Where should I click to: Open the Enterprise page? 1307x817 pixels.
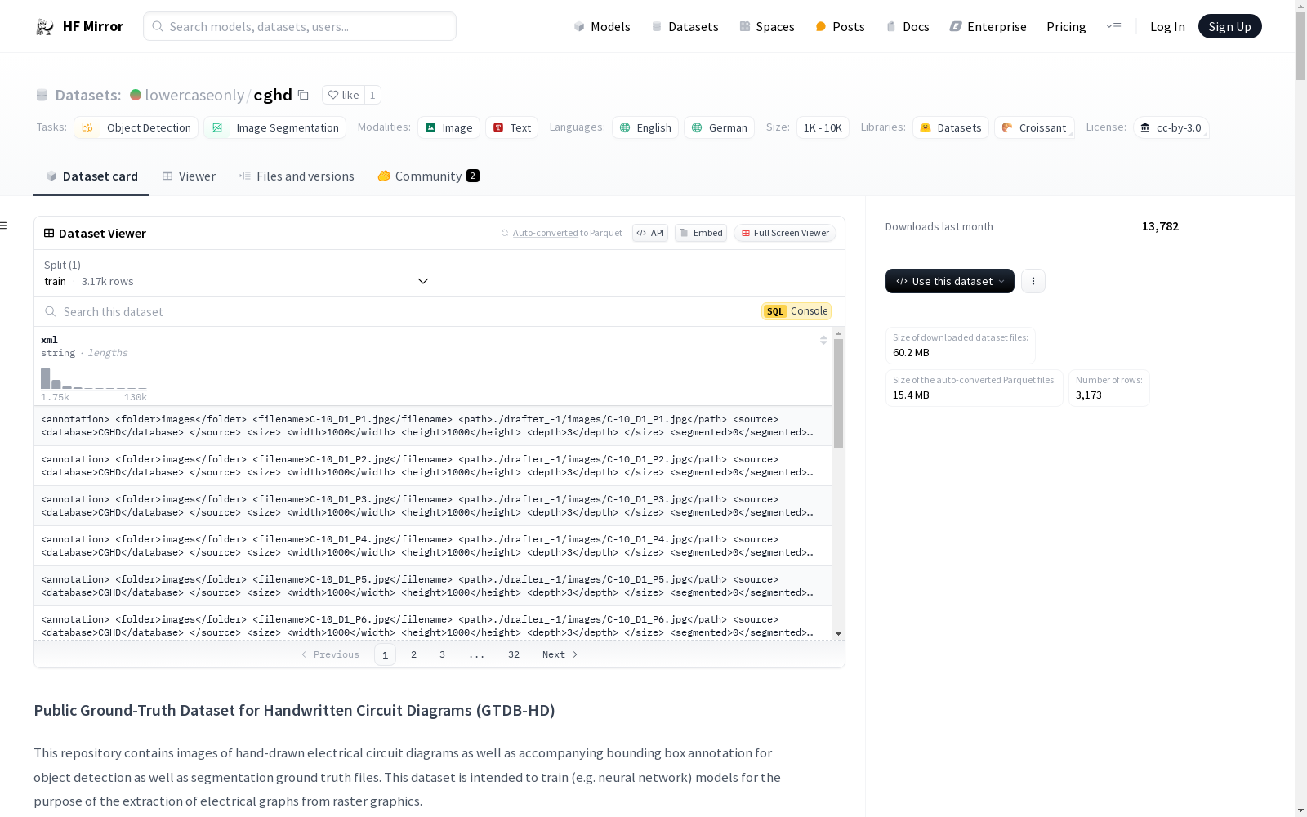pos(988,26)
